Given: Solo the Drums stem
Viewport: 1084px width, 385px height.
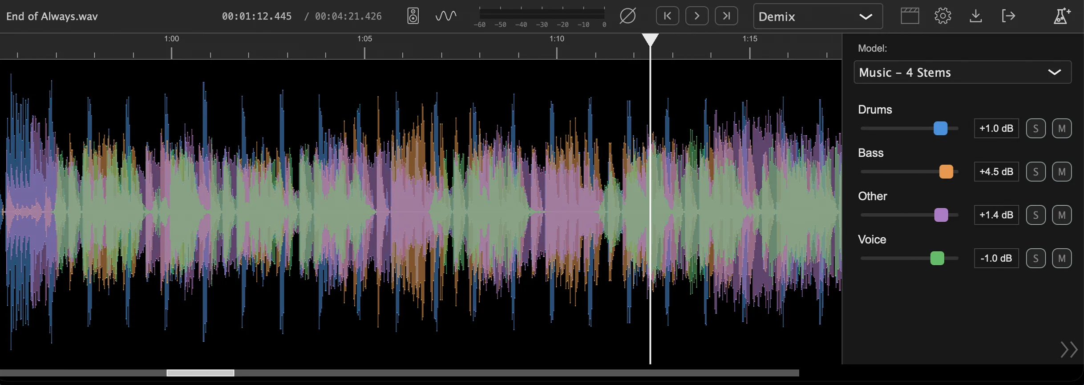Looking at the screenshot, I should pos(1035,129).
